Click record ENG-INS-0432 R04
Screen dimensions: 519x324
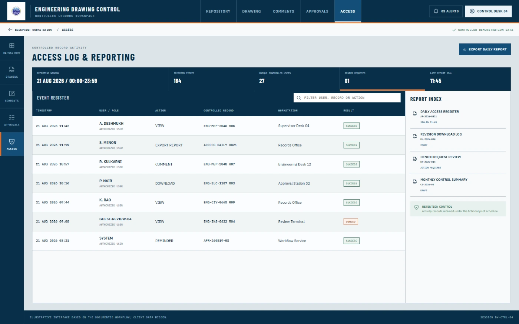pos(219,221)
